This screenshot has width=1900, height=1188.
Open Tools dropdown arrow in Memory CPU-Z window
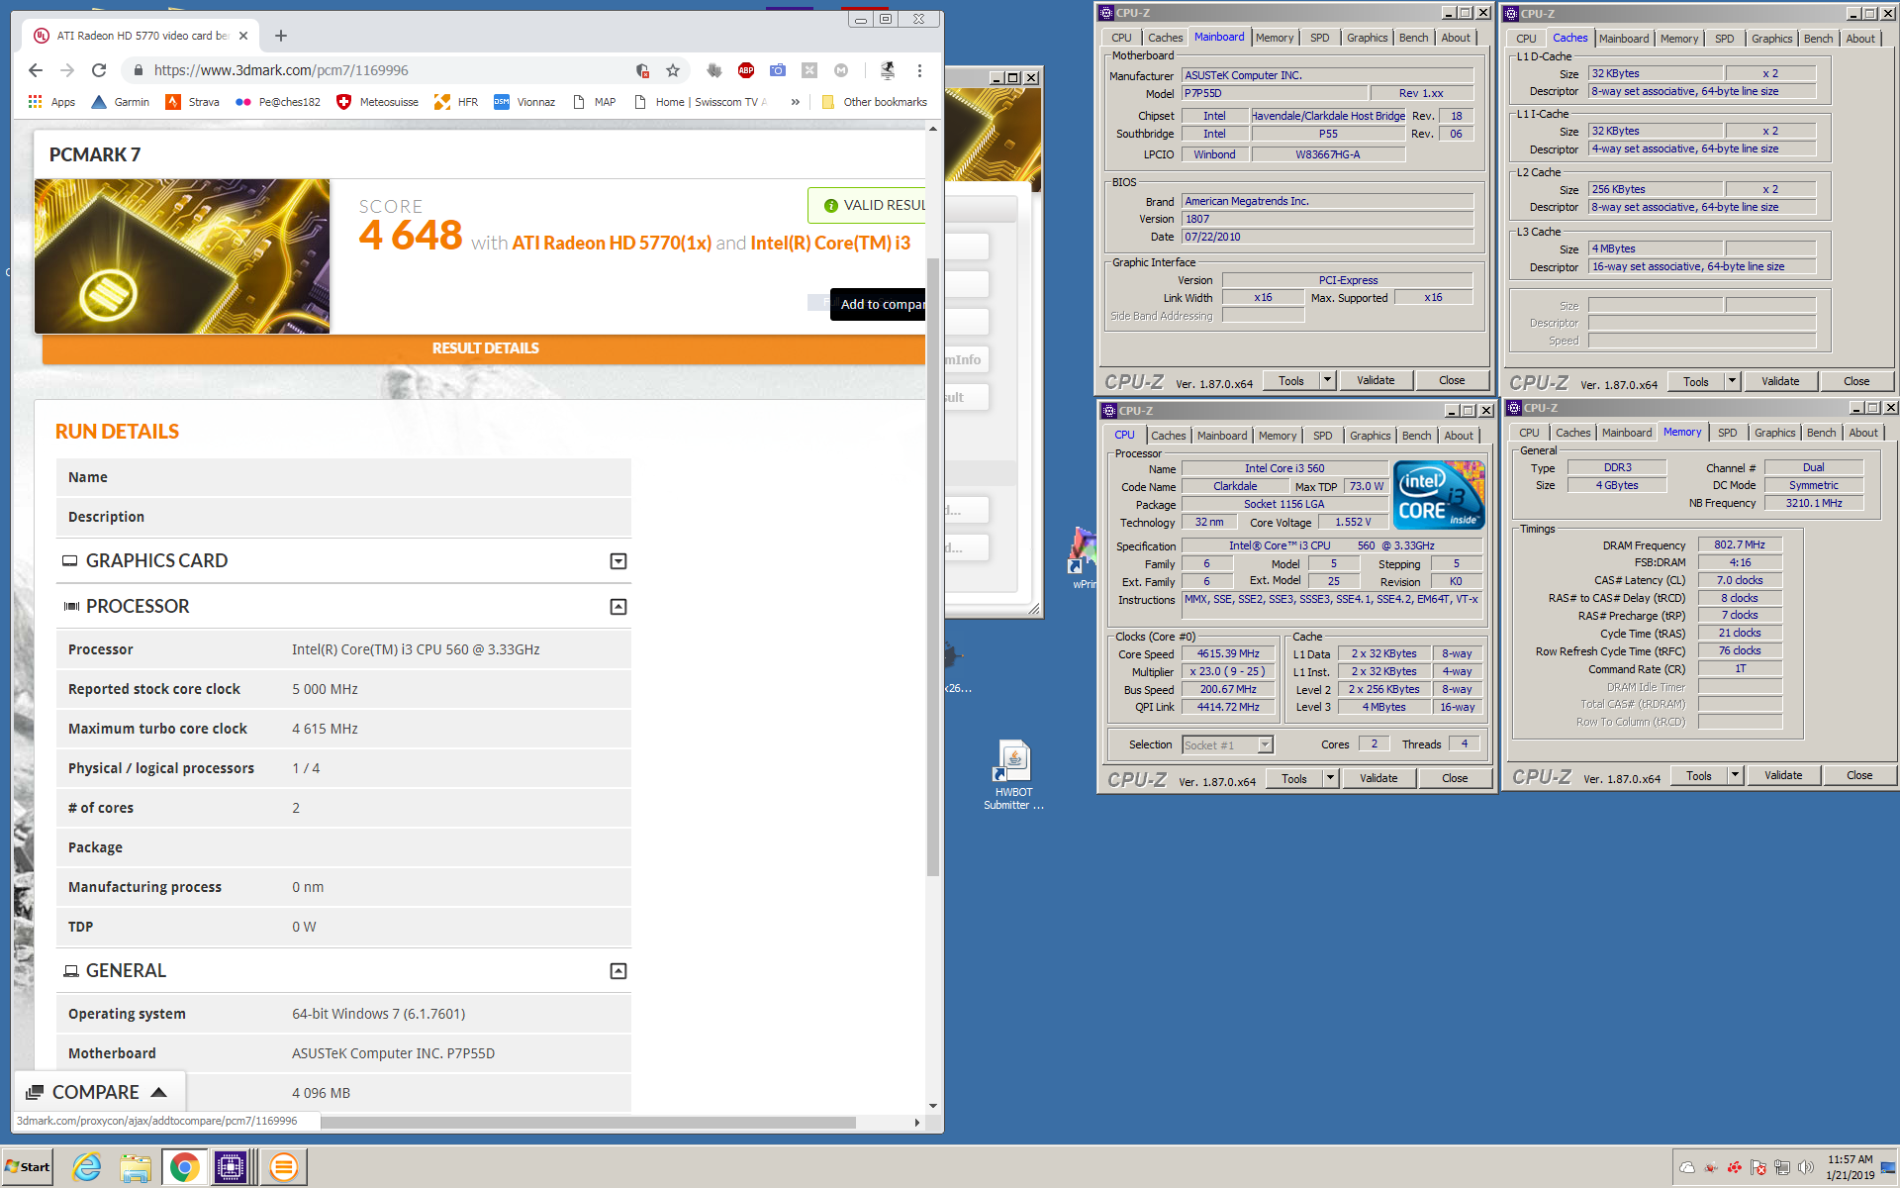tap(1736, 775)
